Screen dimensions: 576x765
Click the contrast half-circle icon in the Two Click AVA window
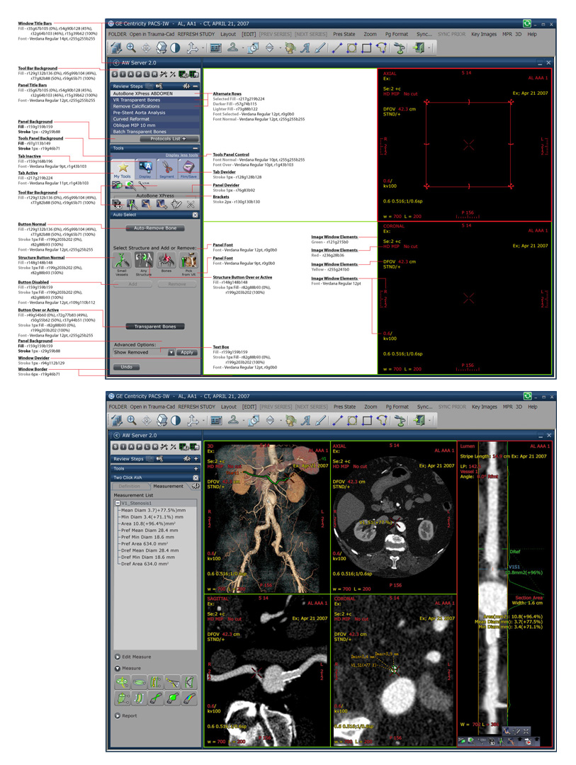[176, 420]
